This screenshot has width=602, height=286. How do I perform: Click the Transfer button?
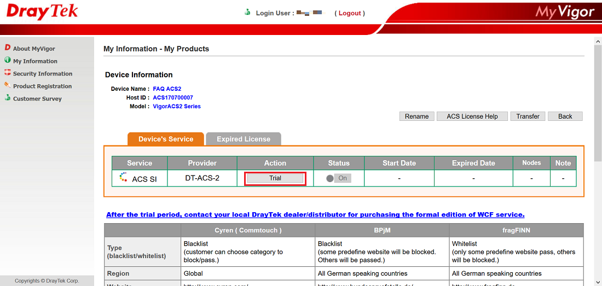(x=528, y=116)
